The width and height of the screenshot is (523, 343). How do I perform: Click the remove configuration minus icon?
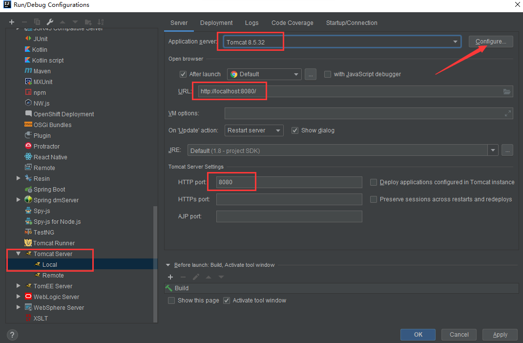[24, 22]
